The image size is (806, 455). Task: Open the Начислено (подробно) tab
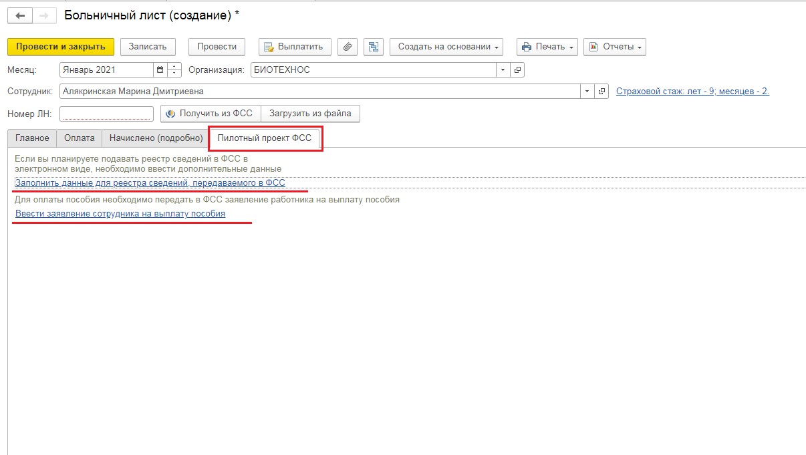(x=156, y=138)
